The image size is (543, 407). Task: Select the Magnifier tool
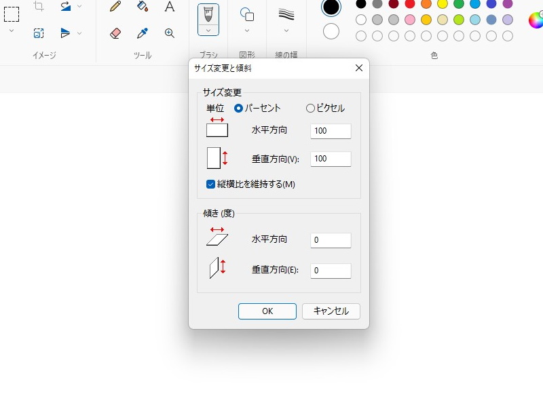coord(169,33)
